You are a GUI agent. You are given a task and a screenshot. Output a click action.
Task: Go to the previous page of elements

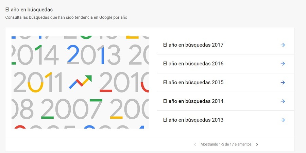coord(195,144)
